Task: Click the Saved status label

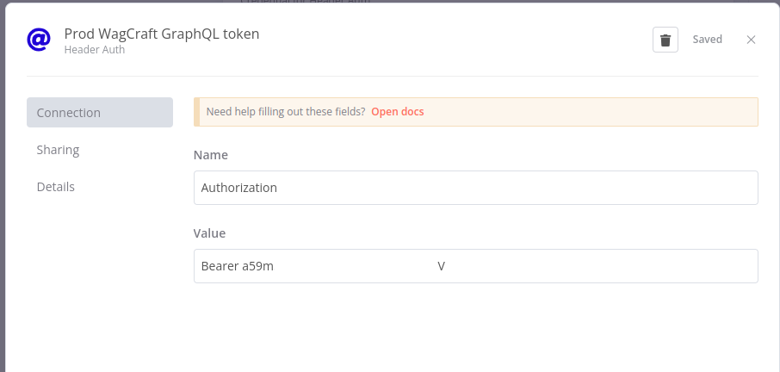Action: (707, 40)
